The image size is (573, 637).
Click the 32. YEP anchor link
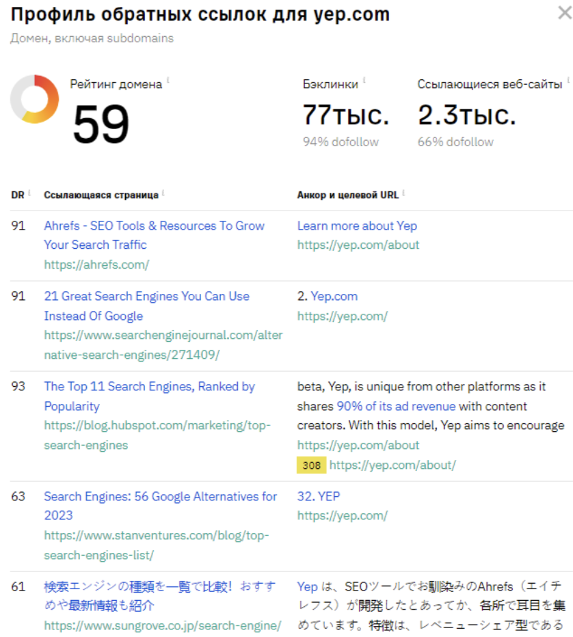tap(319, 496)
